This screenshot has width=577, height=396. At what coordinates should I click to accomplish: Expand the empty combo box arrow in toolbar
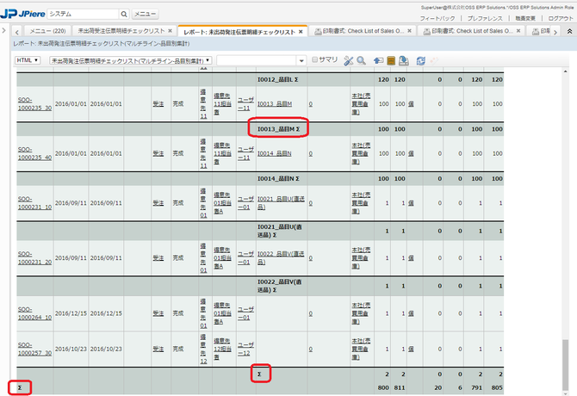301,60
